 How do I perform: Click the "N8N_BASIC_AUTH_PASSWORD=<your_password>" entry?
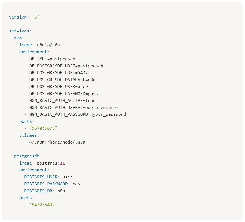[79, 114]
